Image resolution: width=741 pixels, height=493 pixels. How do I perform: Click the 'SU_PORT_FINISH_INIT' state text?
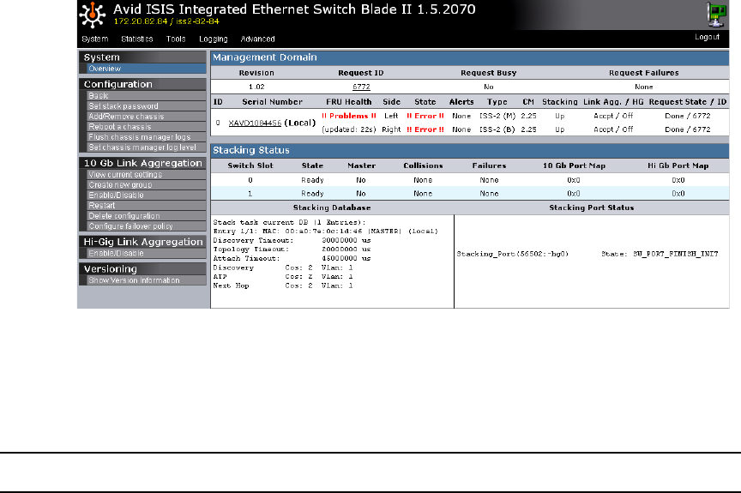676,254
